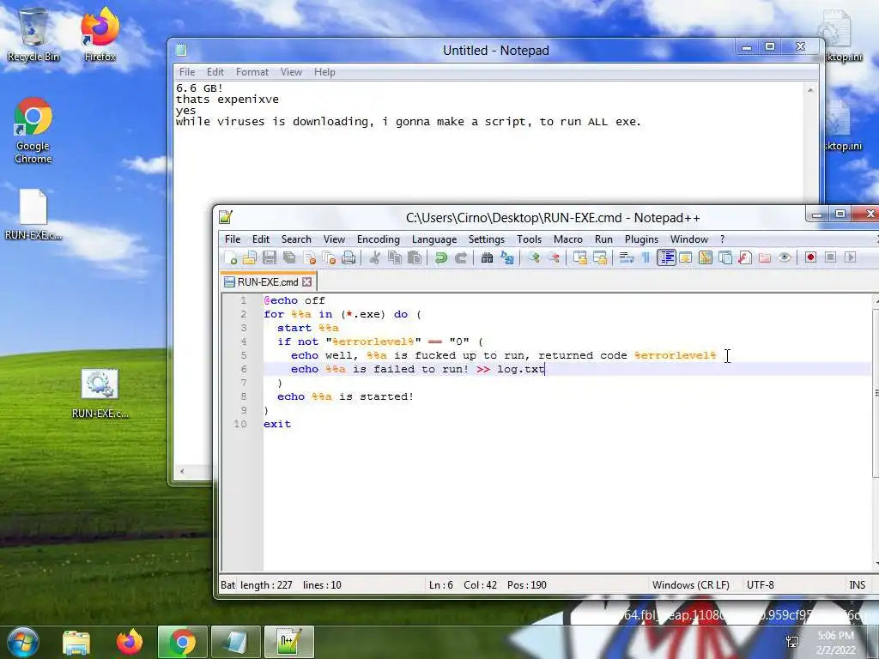Toggle the monitoring eye icon
879x659 pixels.
tap(785, 257)
